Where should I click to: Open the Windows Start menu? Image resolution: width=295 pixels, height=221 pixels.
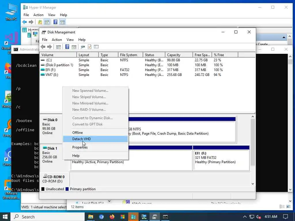[5, 217]
